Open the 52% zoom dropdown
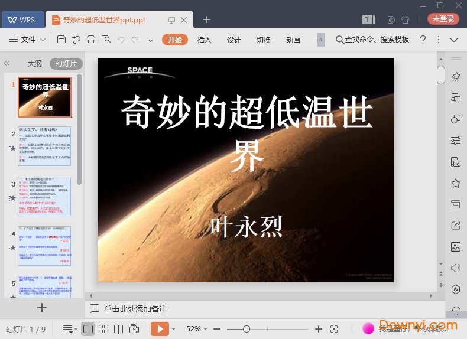 pyautogui.click(x=196, y=329)
